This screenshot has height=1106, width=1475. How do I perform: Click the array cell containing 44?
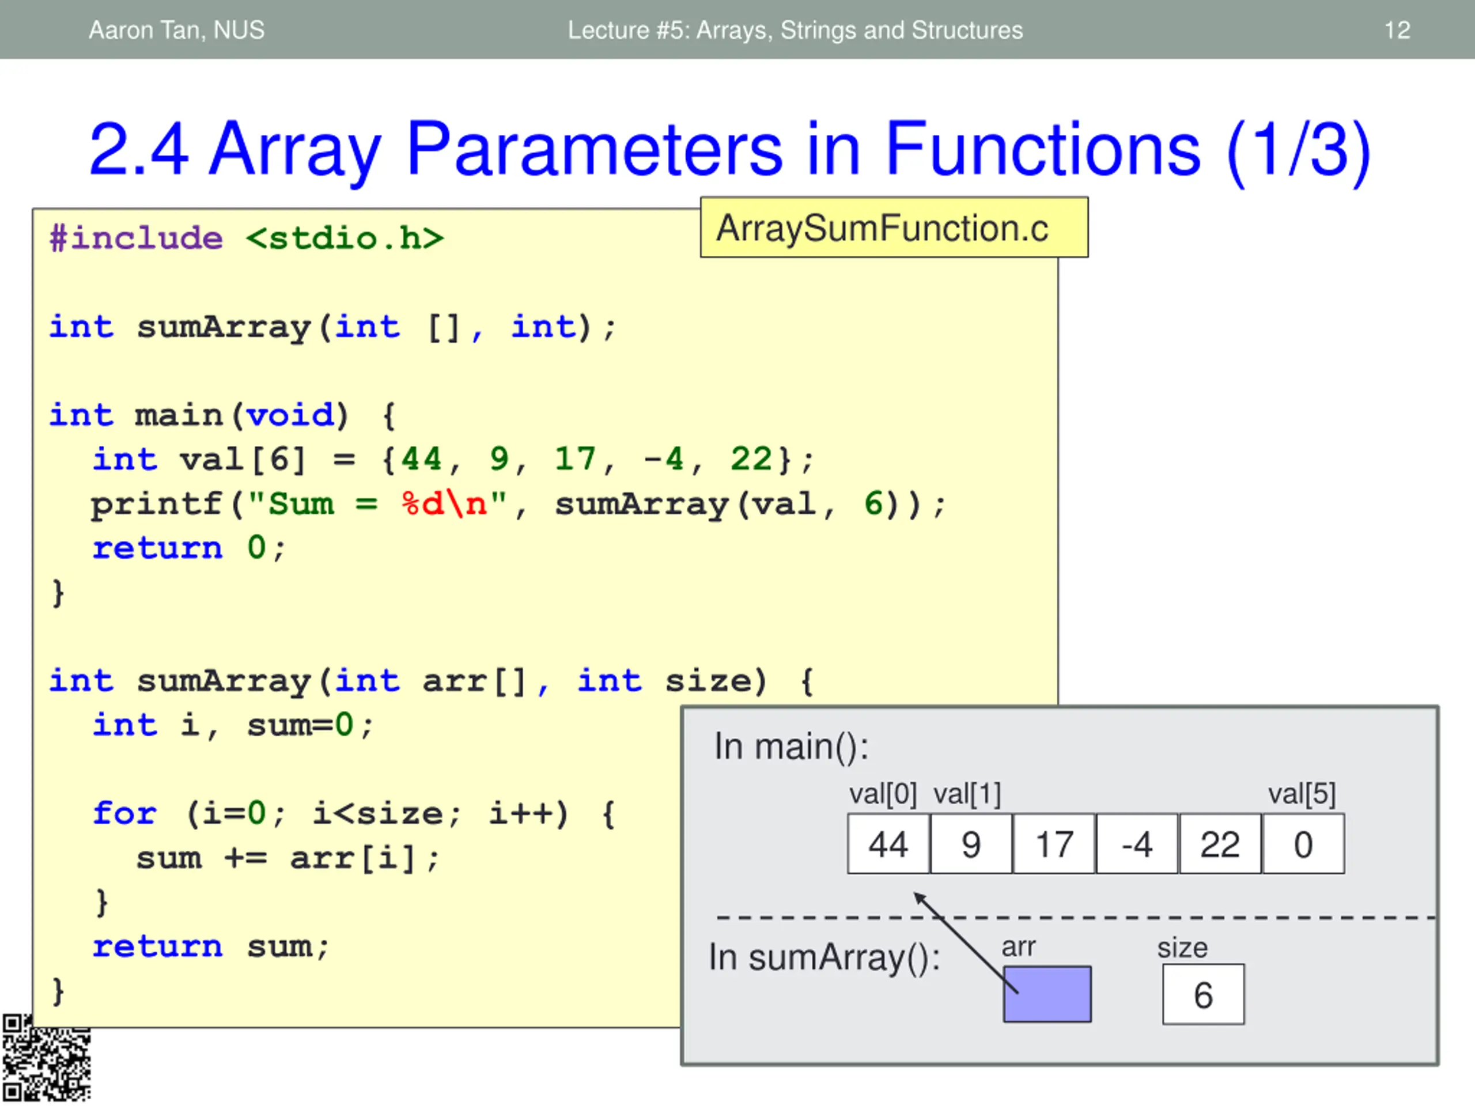888,843
